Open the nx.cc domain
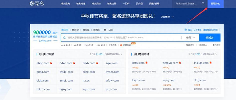The image size is (236, 100). pyautogui.click(x=86, y=81)
